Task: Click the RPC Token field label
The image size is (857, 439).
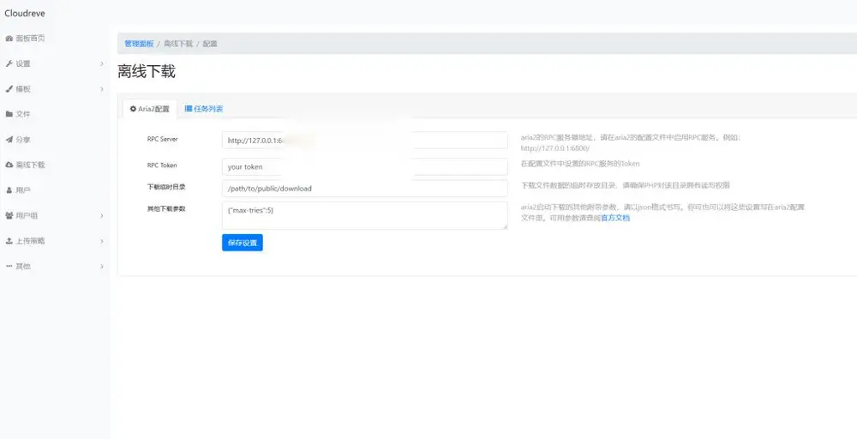Action: click(162, 165)
